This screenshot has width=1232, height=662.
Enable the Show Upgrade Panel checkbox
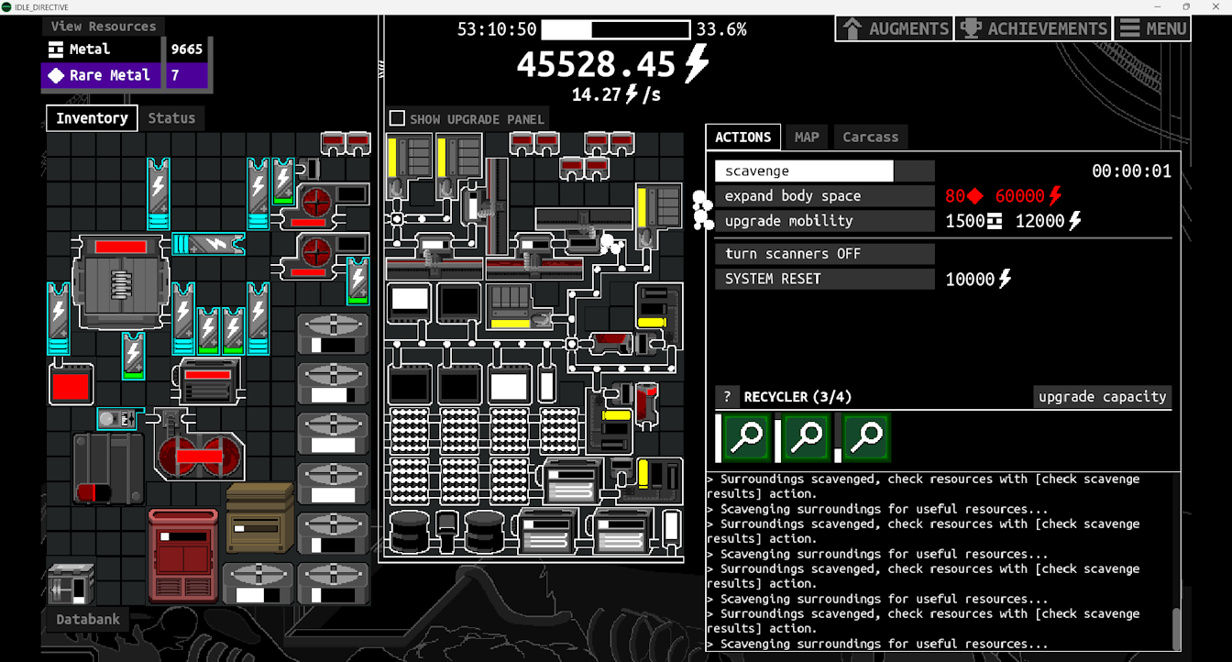click(397, 118)
